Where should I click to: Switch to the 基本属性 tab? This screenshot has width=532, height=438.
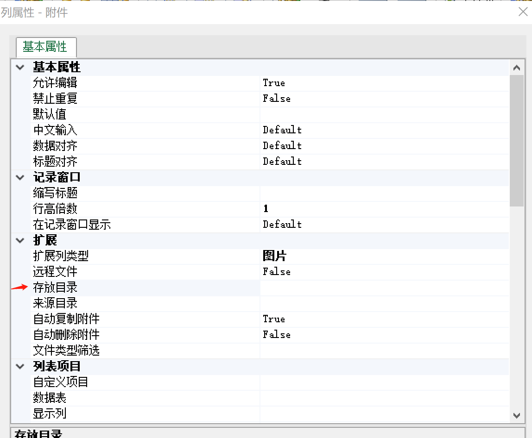[45, 47]
